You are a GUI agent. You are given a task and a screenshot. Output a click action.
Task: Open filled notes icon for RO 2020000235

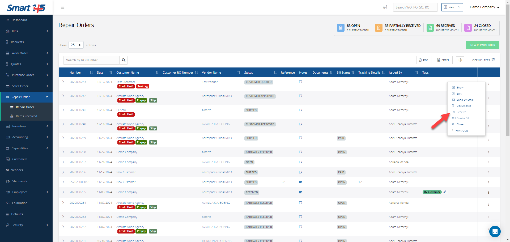tap(300, 192)
